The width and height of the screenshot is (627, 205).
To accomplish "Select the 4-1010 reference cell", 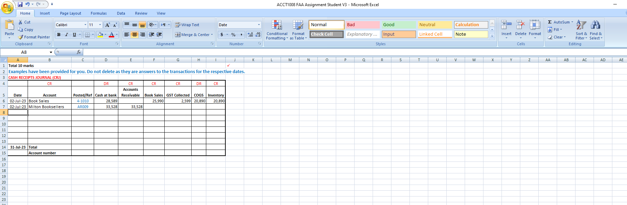I will coord(83,101).
